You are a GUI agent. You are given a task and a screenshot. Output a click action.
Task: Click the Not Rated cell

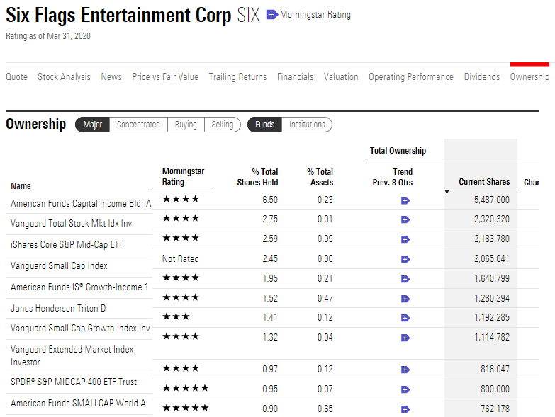(181, 258)
